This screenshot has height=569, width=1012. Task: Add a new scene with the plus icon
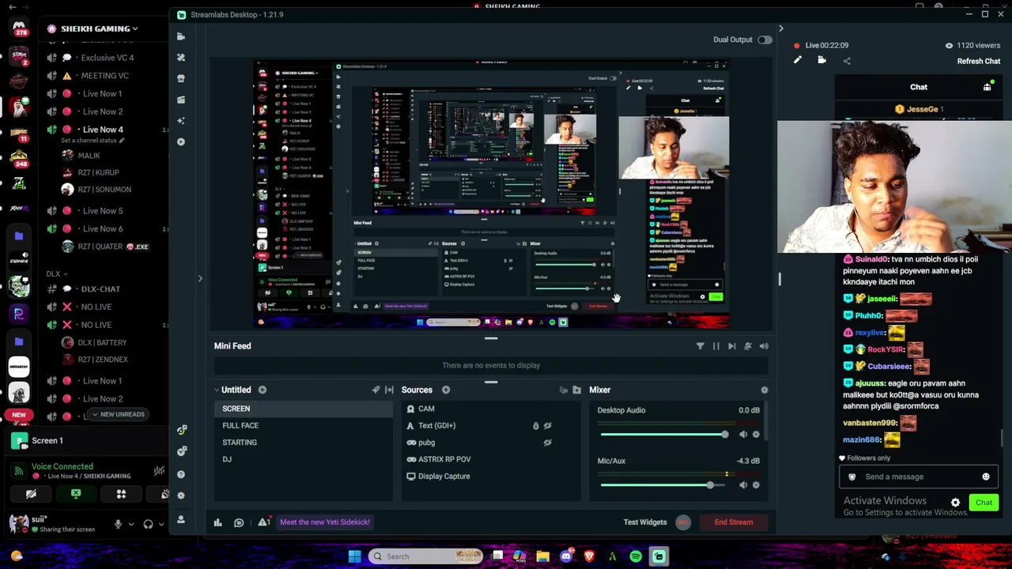[x=262, y=390]
